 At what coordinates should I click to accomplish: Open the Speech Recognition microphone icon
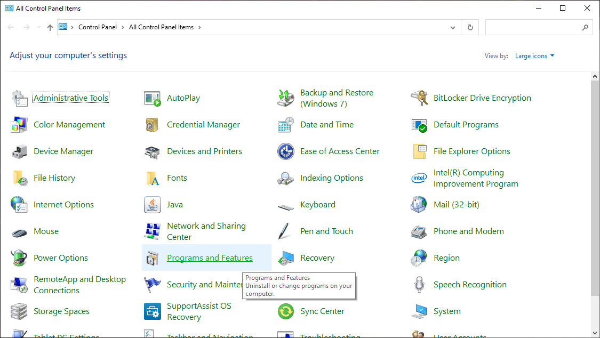point(419,285)
